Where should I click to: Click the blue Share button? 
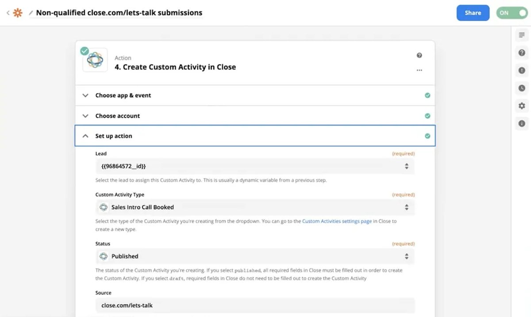(x=473, y=13)
